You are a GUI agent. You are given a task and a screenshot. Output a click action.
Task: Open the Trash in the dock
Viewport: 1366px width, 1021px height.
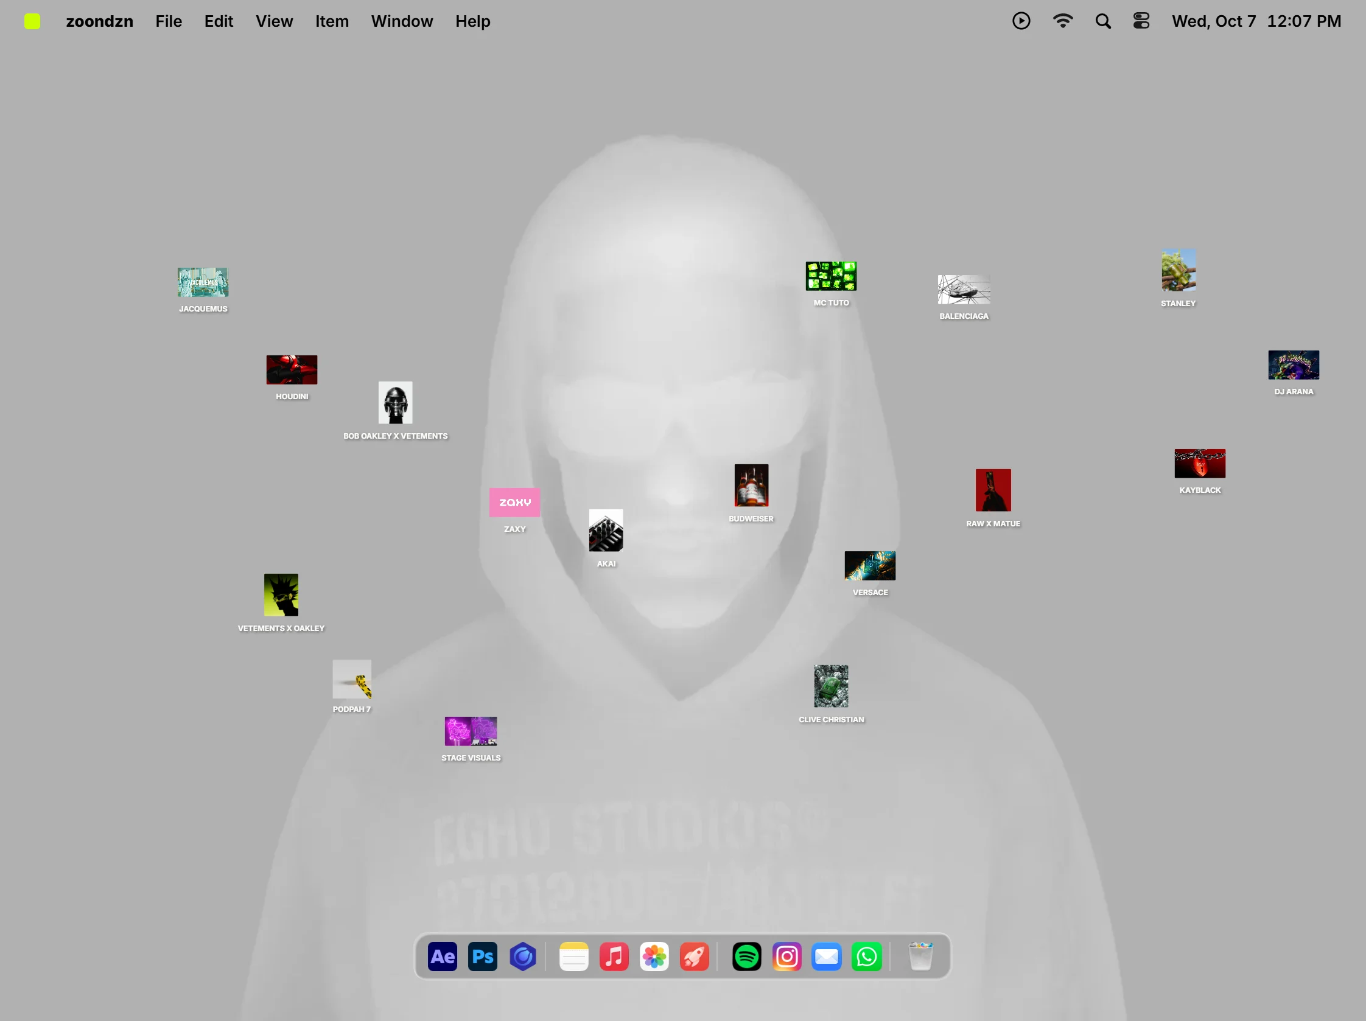[920, 957]
